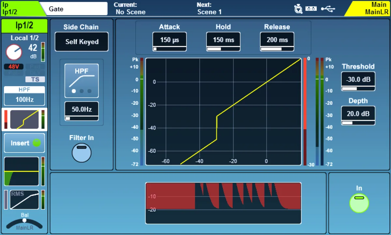The width and height of the screenshot is (391, 235).
Task: Click the HPF filter type icon
Action: [x=81, y=81]
